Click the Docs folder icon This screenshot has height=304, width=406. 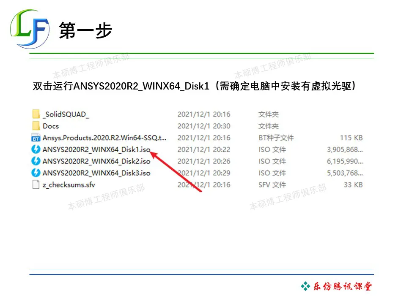point(36,126)
